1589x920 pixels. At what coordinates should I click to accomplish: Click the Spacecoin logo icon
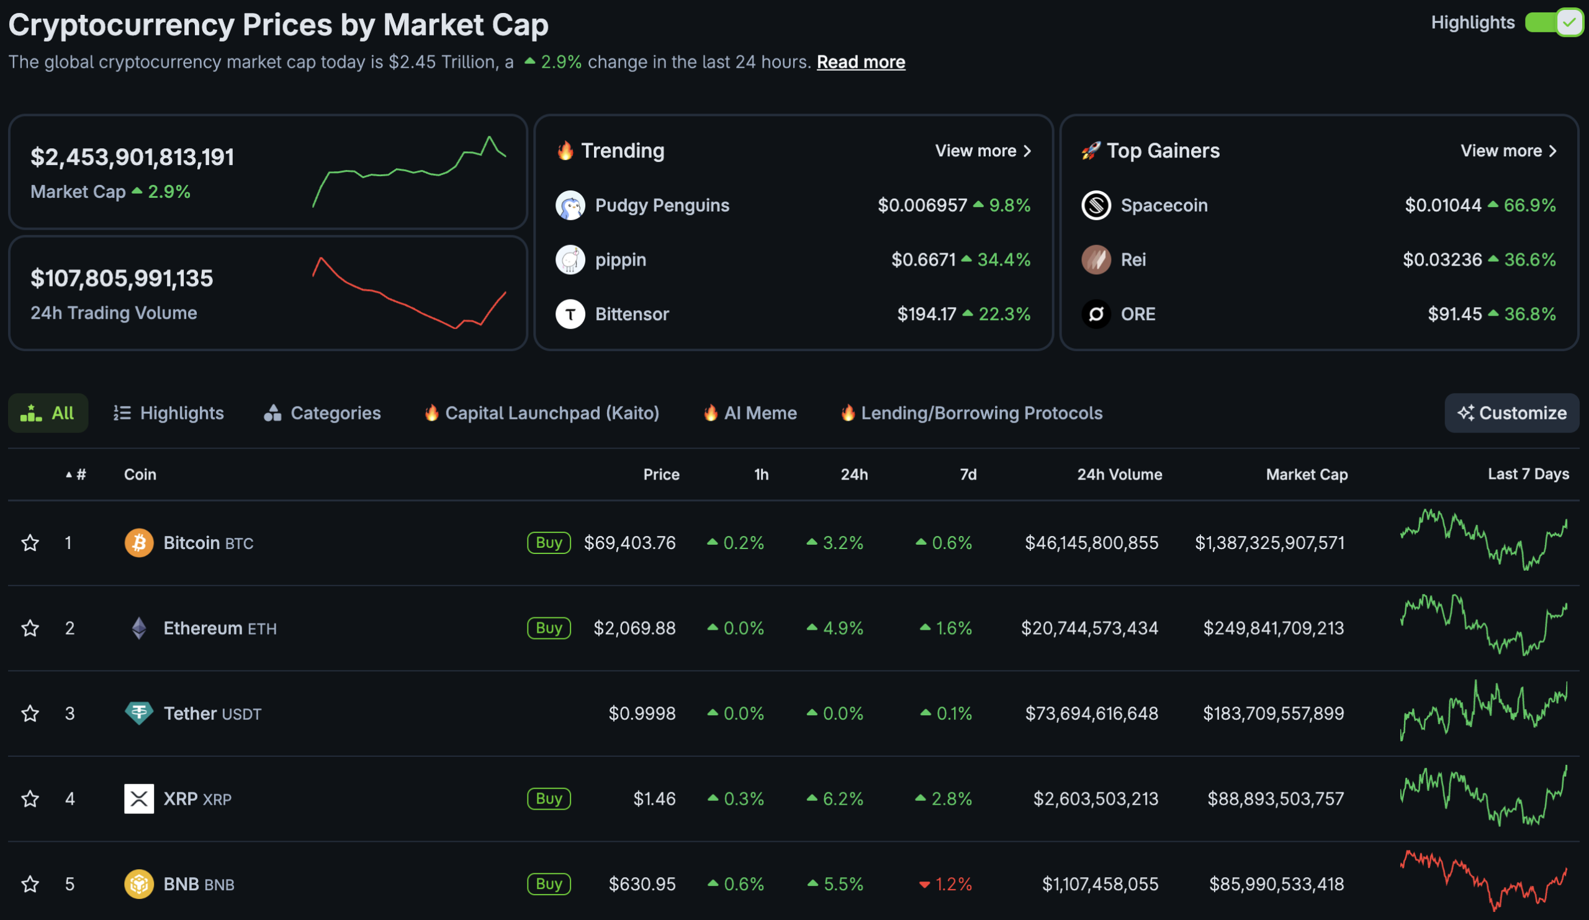click(x=1096, y=205)
